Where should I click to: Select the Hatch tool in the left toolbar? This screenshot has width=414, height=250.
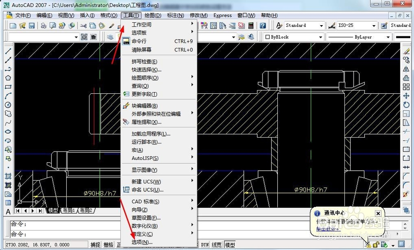8,176
